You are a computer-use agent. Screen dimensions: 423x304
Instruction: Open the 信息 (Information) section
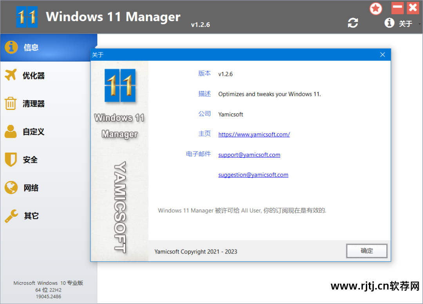click(49, 47)
